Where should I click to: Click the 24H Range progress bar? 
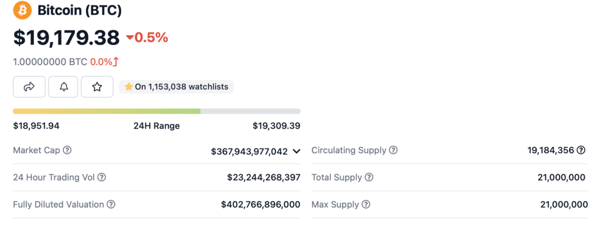(157, 111)
